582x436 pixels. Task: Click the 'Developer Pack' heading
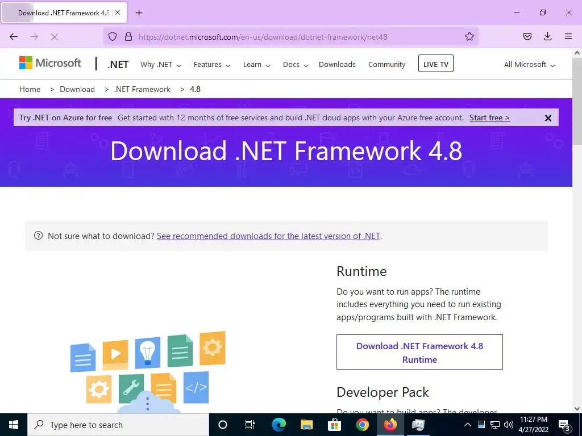[x=383, y=392]
